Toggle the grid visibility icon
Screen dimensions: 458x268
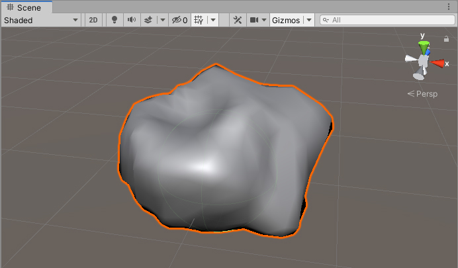click(199, 20)
